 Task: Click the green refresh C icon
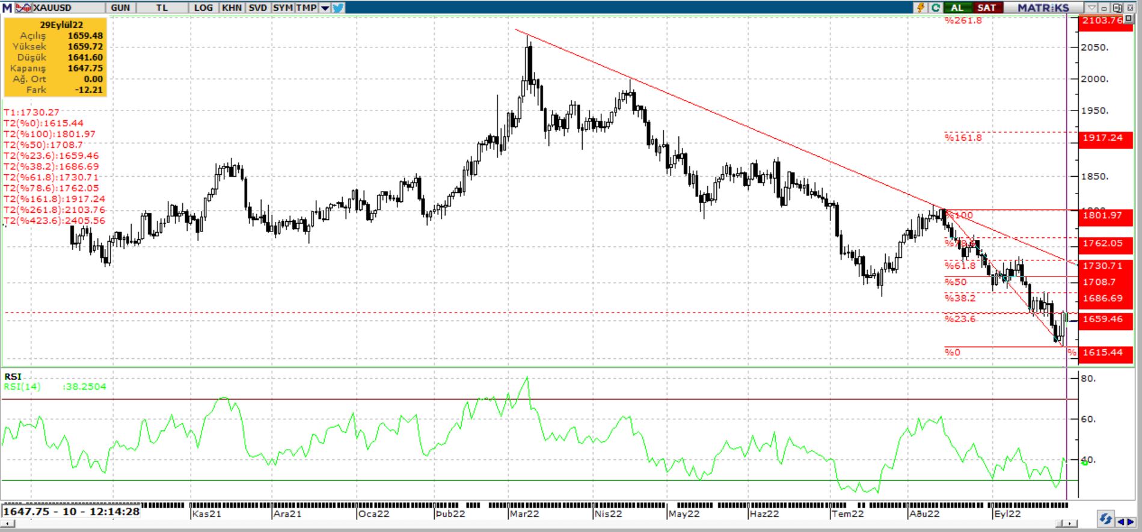click(x=936, y=8)
